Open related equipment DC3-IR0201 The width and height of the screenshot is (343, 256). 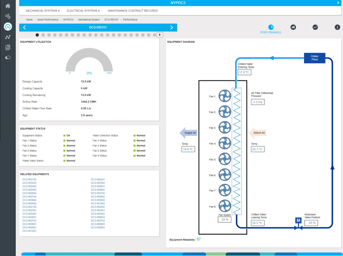pyautogui.click(x=98, y=179)
